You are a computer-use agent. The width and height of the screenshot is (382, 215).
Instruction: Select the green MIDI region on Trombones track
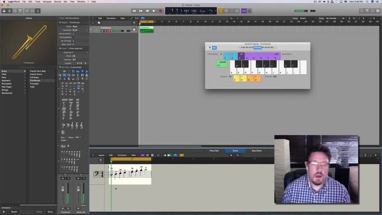[x=147, y=30]
